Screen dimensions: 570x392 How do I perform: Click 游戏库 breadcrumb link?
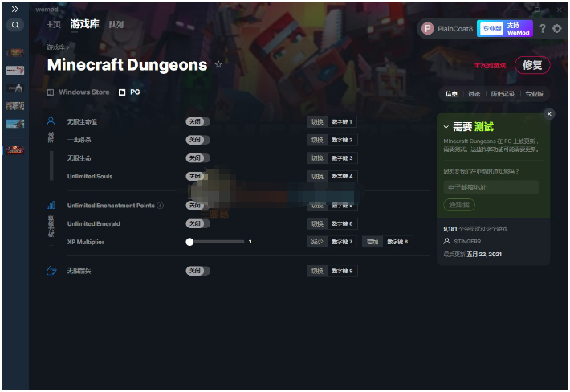[x=55, y=47]
